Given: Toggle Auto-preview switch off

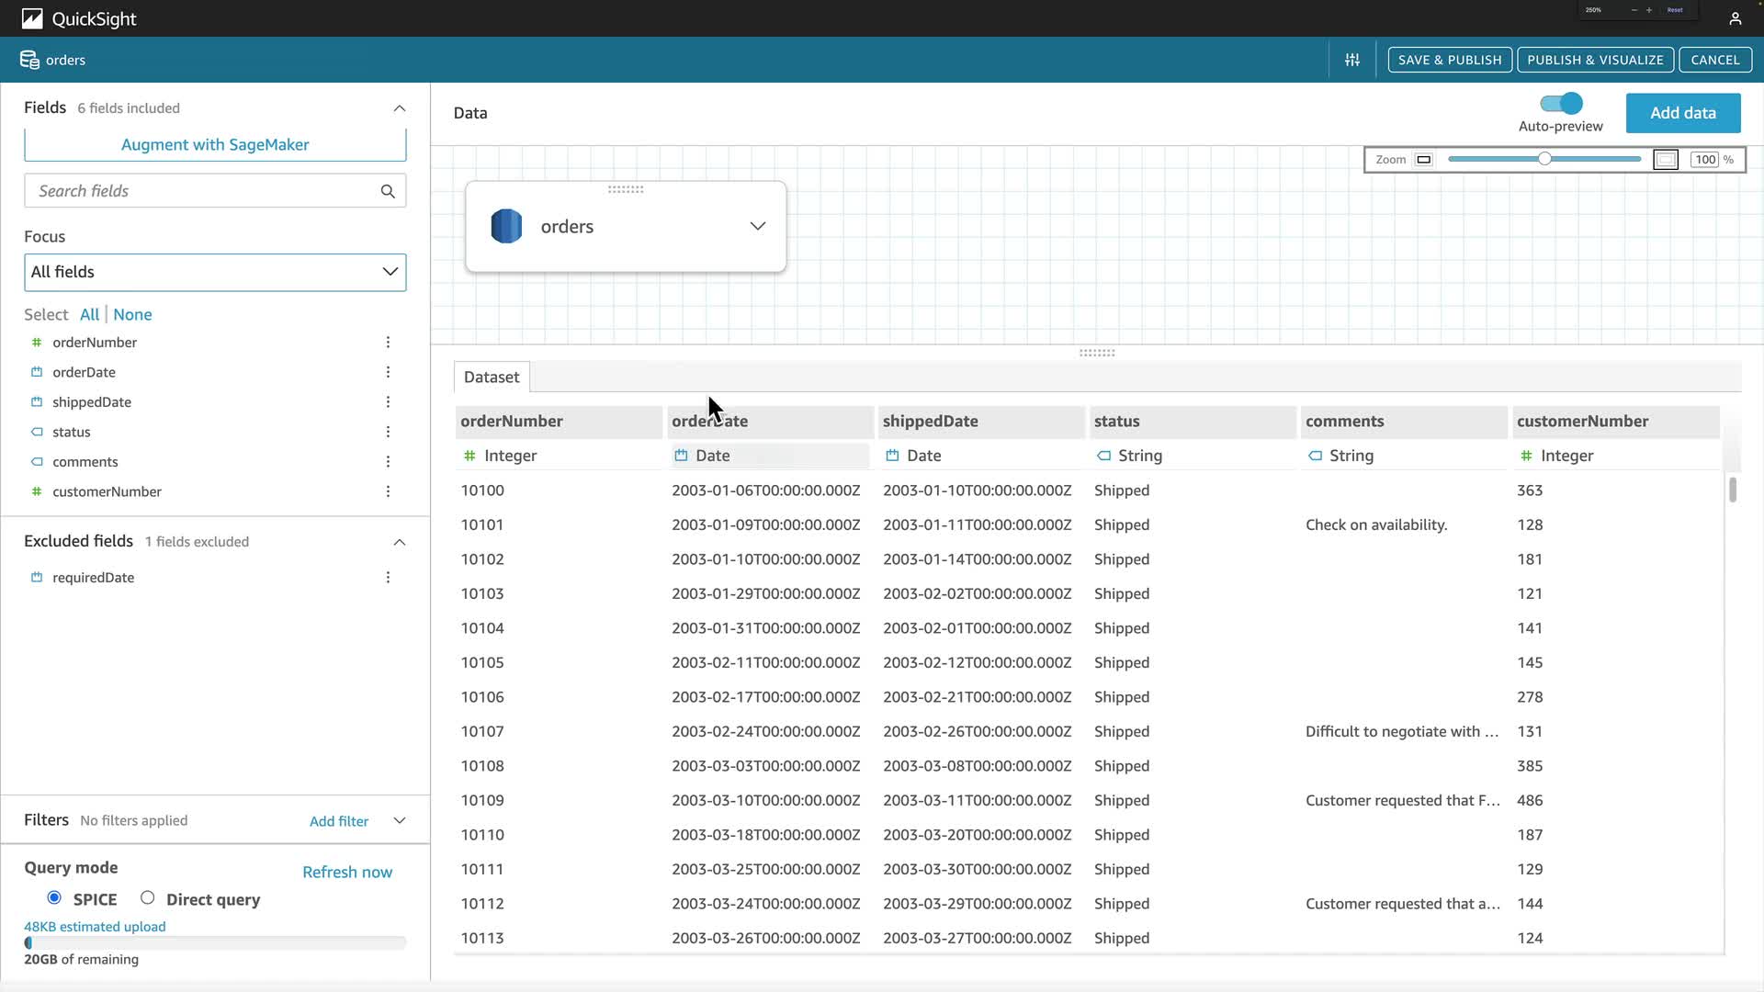Looking at the screenshot, I should click(x=1561, y=104).
